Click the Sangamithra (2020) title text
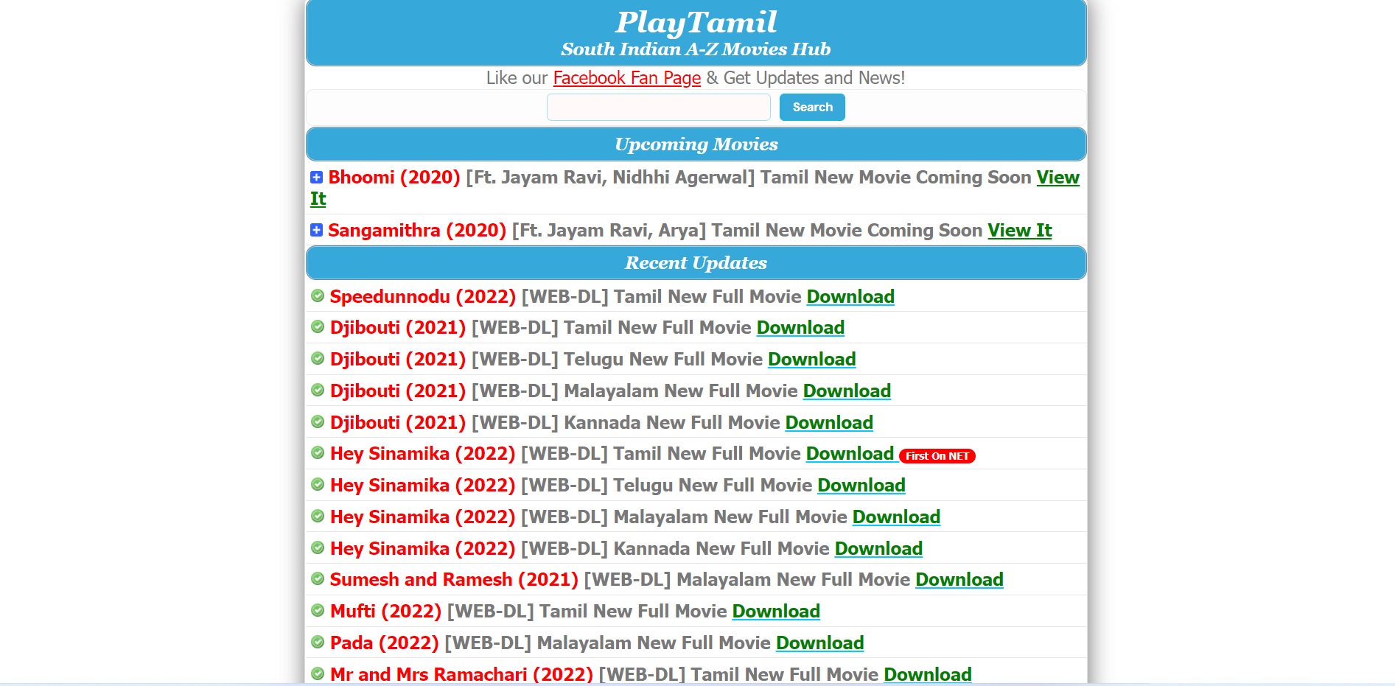Image resolution: width=1395 pixels, height=686 pixels. tap(417, 231)
